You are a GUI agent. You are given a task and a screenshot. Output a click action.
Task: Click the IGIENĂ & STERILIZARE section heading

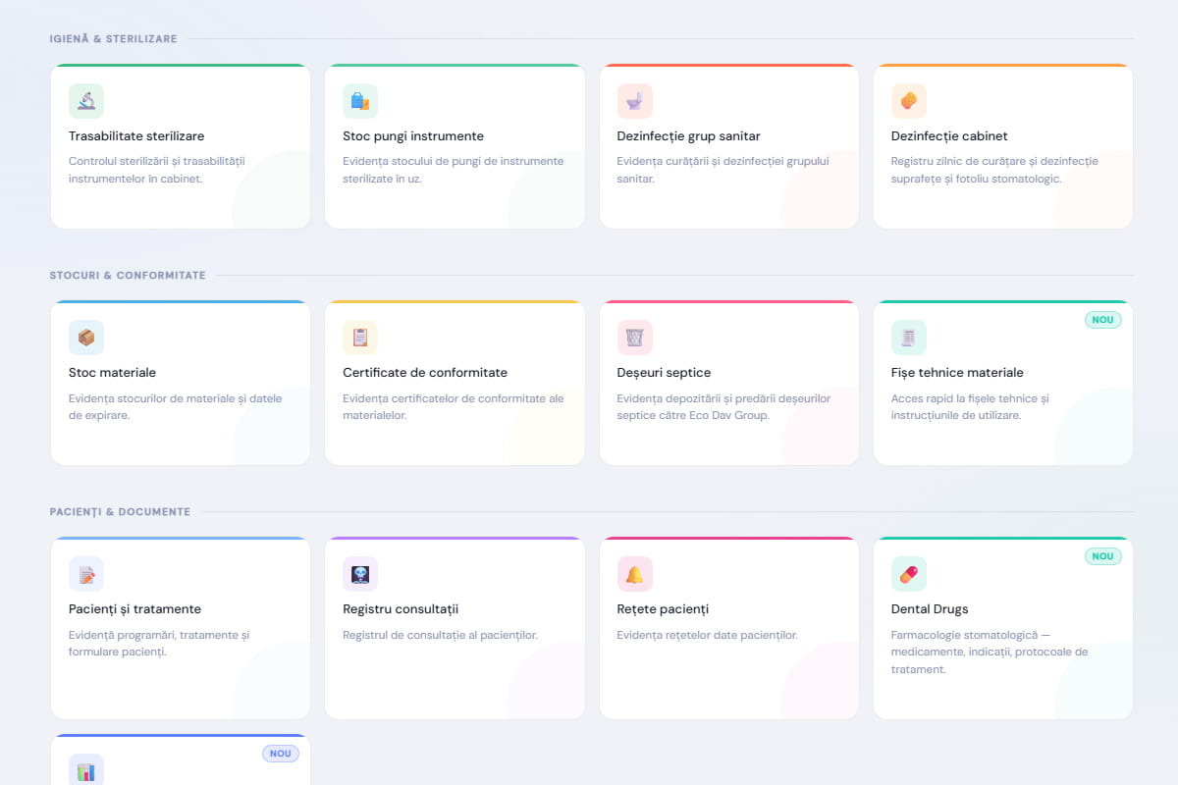(x=113, y=39)
